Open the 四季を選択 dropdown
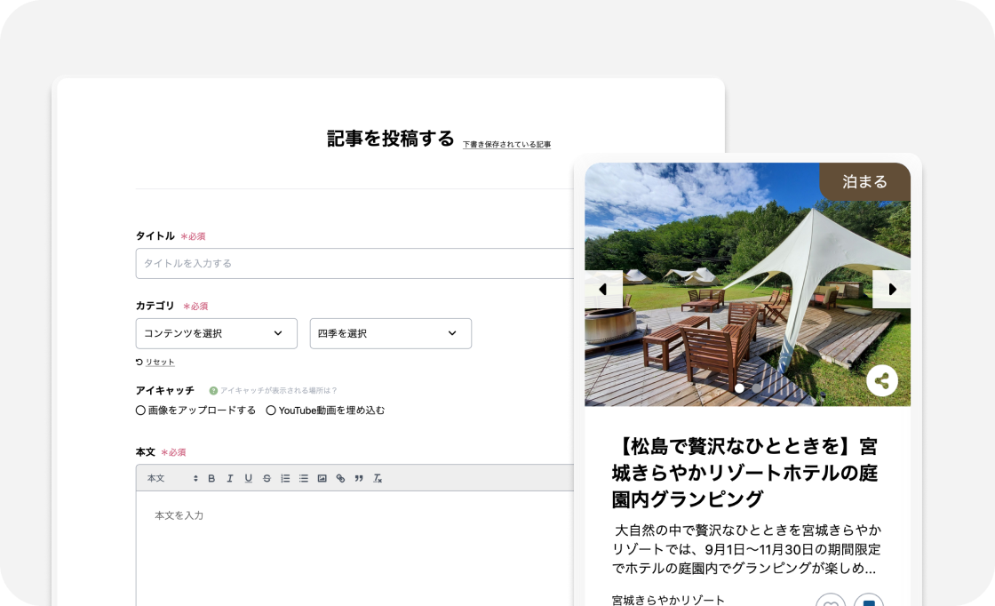Viewport: 995px width, 606px height. (390, 333)
